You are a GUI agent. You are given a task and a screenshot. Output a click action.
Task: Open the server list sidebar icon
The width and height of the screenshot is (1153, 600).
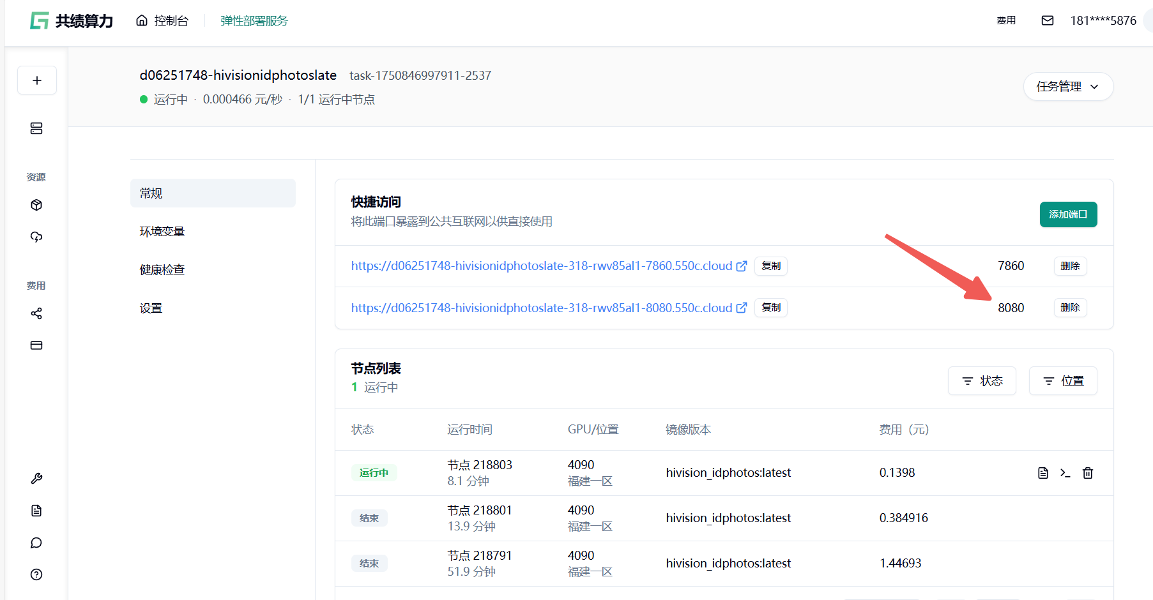point(36,128)
